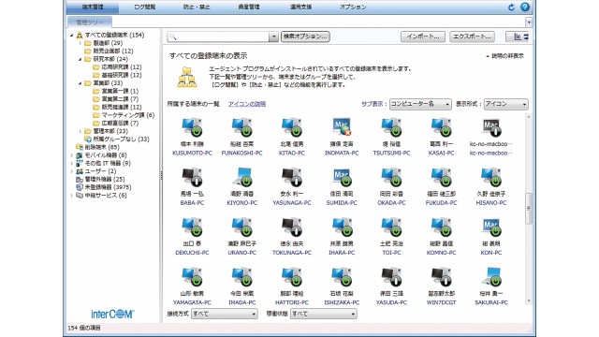The image size is (599, 337).
Task: Open the オプション menu tab
Action: 353,7
